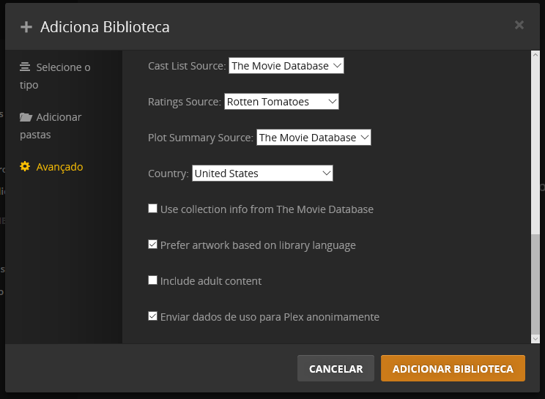The image size is (545, 399).
Task: Enable Use collection info from The Movie Database
Action: click(153, 209)
